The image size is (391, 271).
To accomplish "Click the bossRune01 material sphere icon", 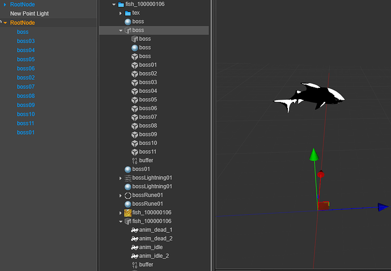I will point(128,204).
